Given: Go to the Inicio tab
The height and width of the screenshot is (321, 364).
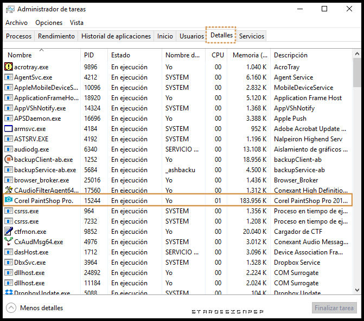Looking at the screenshot, I should tap(165, 36).
